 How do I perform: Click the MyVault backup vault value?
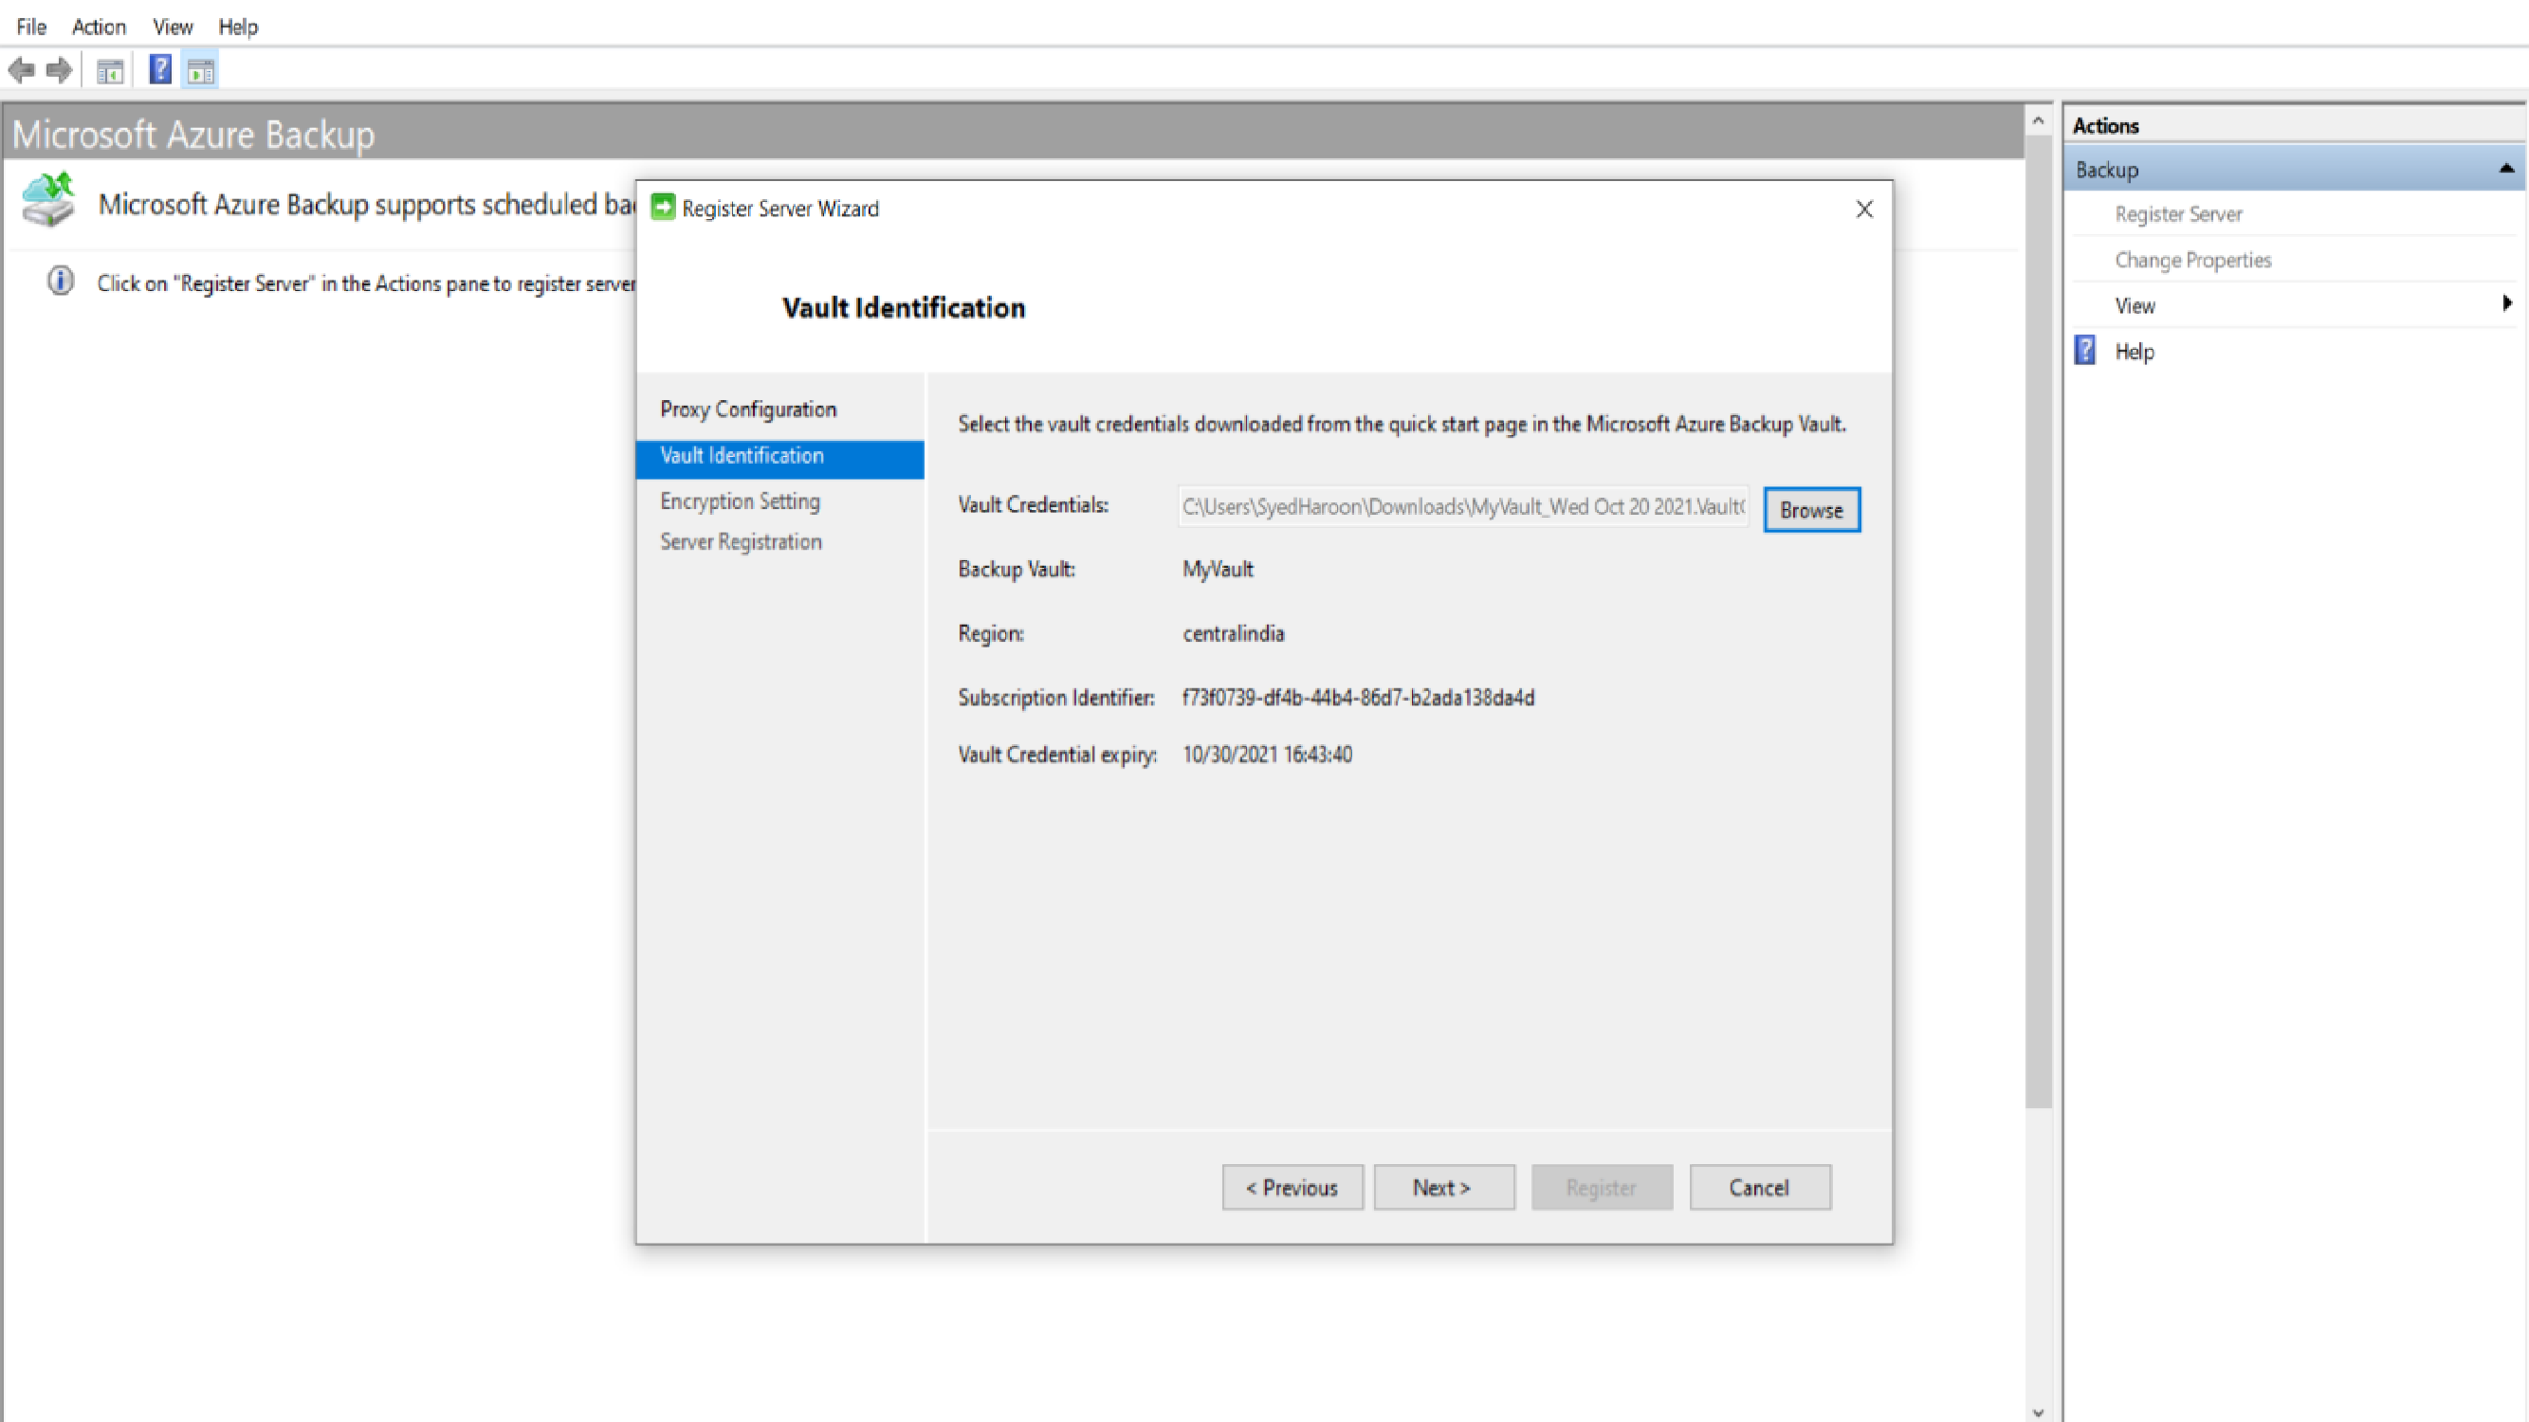click(x=1218, y=569)
